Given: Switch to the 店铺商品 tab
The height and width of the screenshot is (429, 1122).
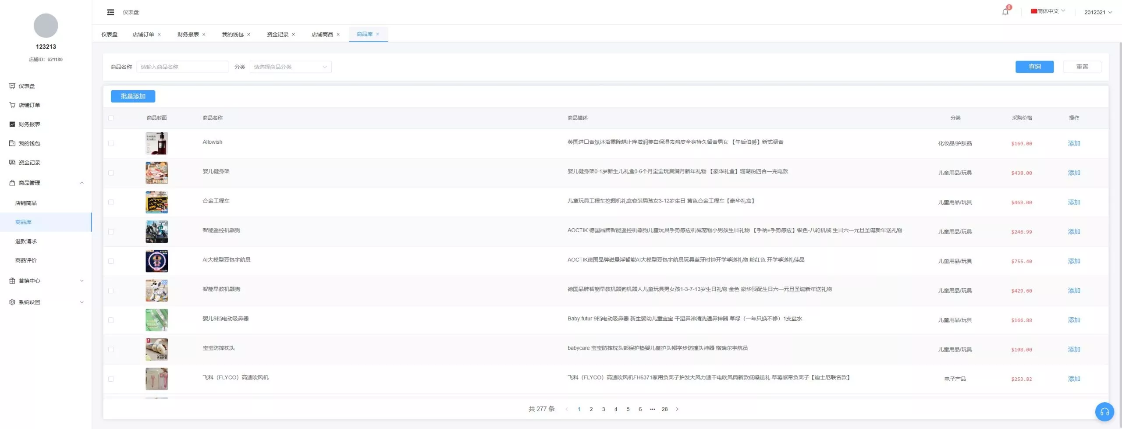Looking at the screenshot, I should click(x=322, y=35).
